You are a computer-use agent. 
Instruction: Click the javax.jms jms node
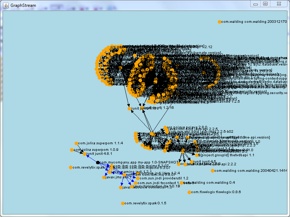click(104, 177)
